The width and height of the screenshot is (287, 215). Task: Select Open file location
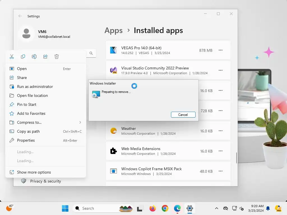(46, 96)
